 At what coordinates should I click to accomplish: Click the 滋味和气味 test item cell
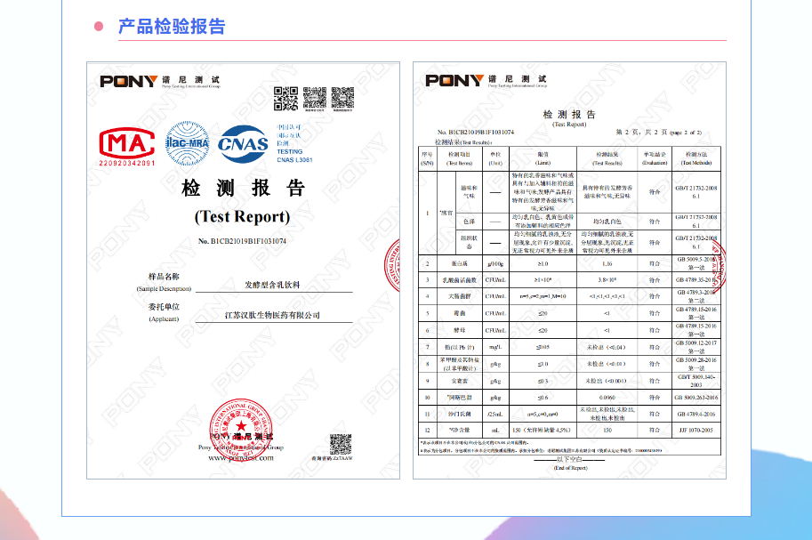(x=469, y=192)
